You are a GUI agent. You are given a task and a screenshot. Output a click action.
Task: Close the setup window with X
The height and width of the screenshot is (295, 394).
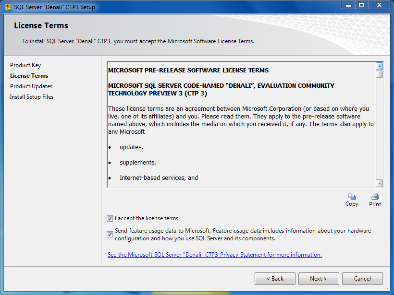click(380, 5)
